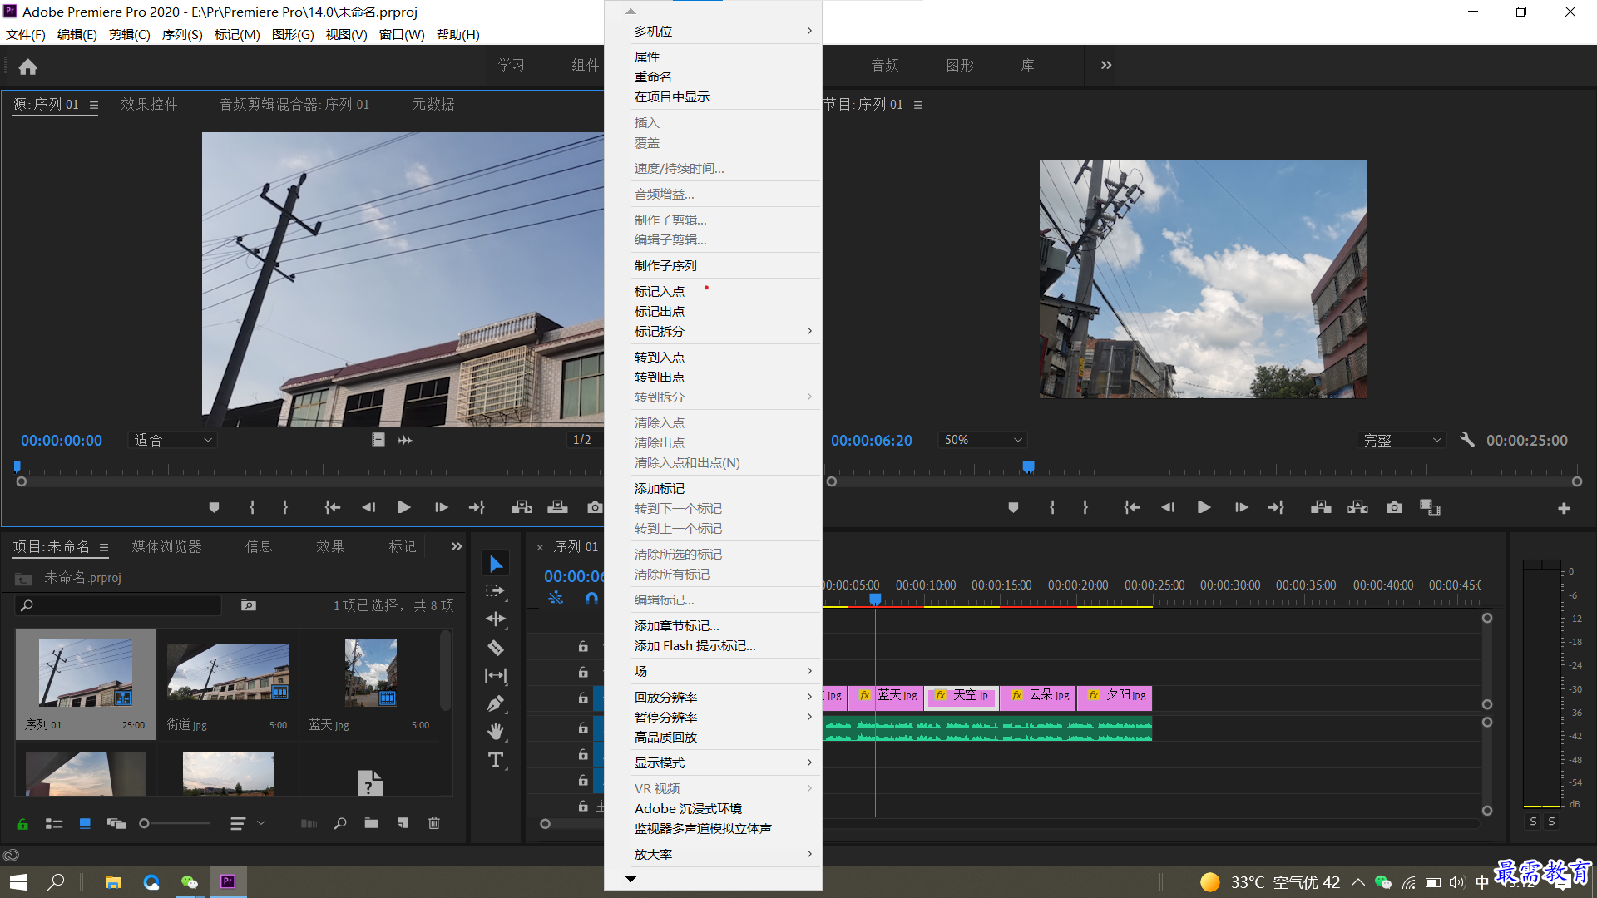Click the New Item icon in project panel
The image size is (1597, 898).
[403, 823]
